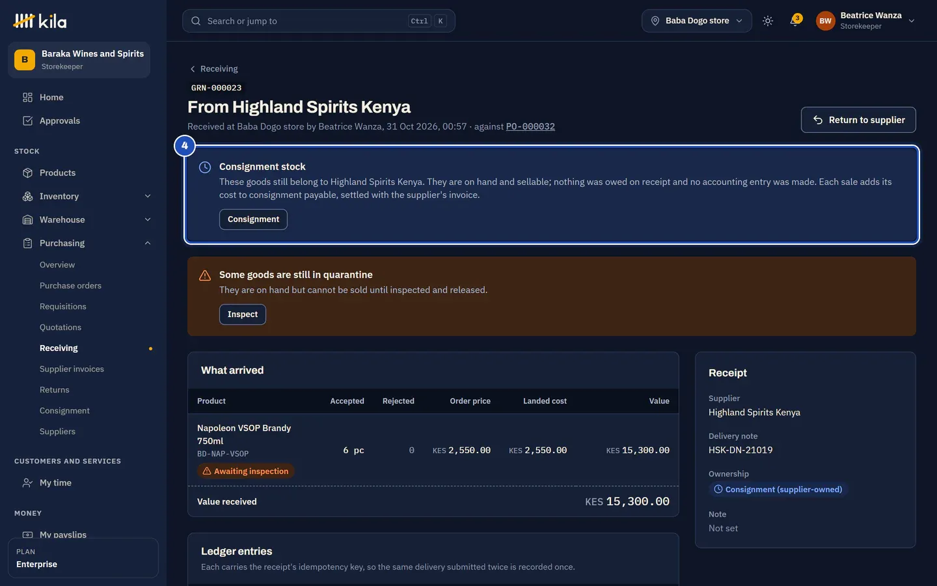Image resolution: width=937 pixels, height=586 pixels.
Task: Expand the Inventory section
Action: click(148, 196)
